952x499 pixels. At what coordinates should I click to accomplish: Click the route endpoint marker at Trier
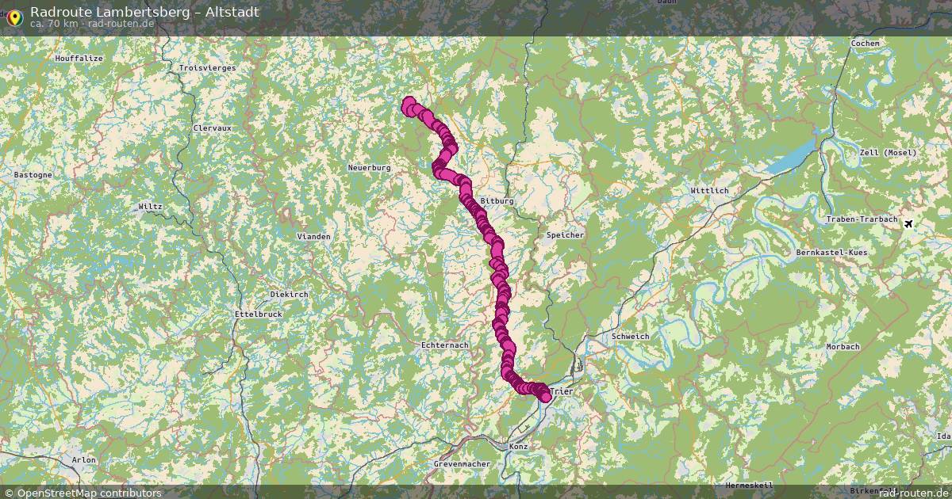tap(543, 394)
